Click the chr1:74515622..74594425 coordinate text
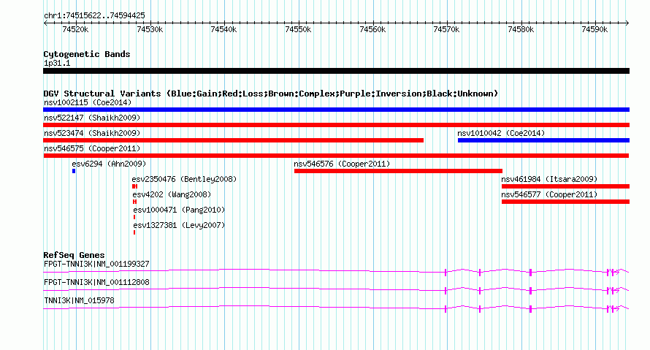 pos(94,16)
